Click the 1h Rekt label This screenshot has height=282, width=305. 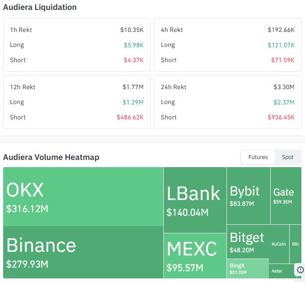[21, 30]
